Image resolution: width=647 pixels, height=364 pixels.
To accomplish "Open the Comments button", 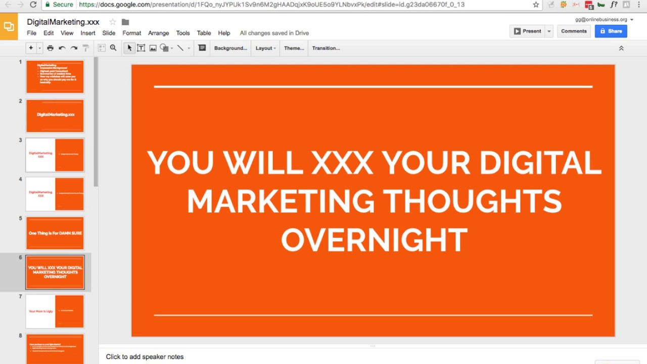I will 574,31.
